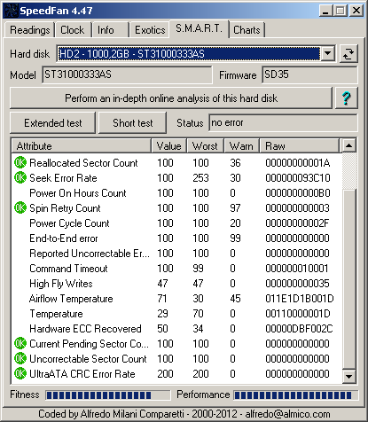Image resolution: width=368 pixels, height=422 pixels.
Task: Click the Fitness progress bar
Action: 108,395
